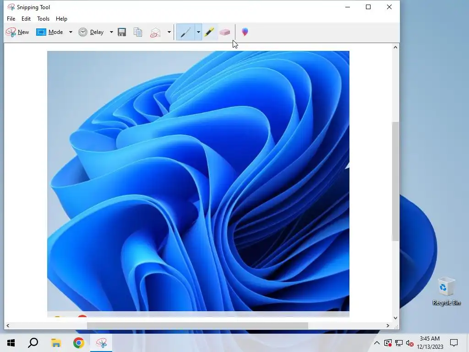Image resolution: width=469 pixels, height=352 pixels.
Task: Show hidden system tray icons
Action: (377, 343)
